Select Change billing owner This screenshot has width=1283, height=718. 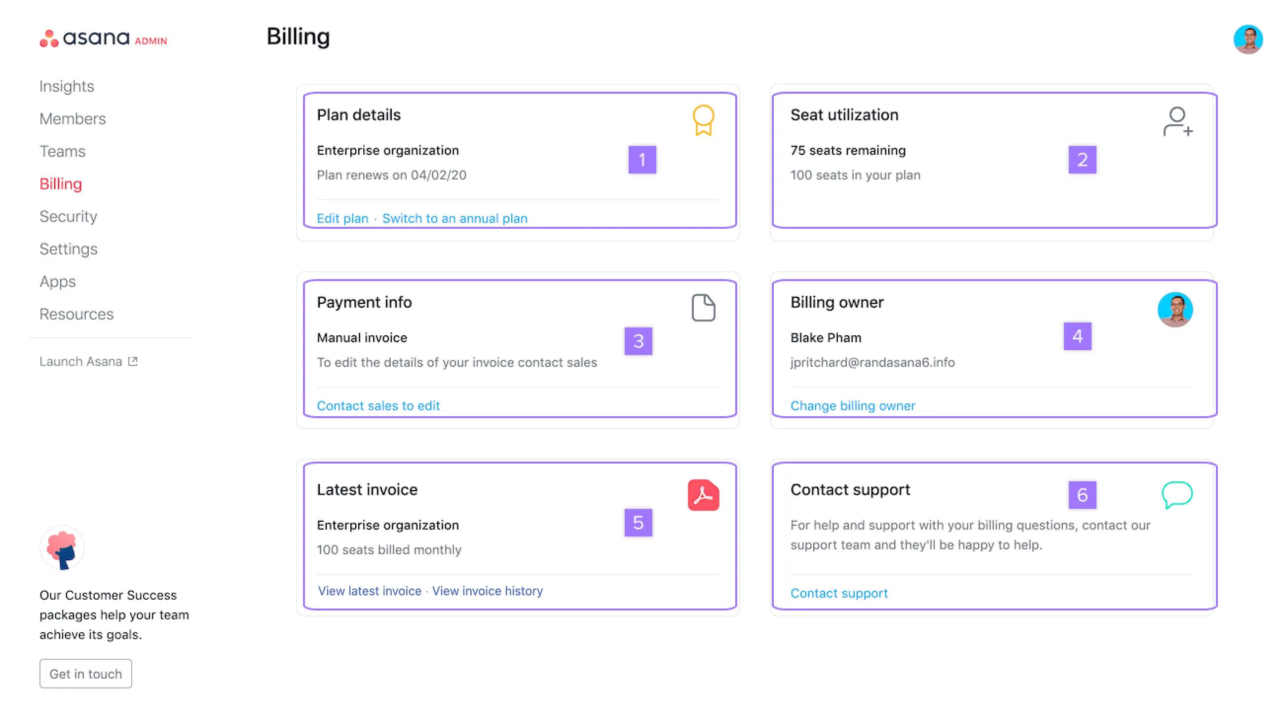click(852, 405)
